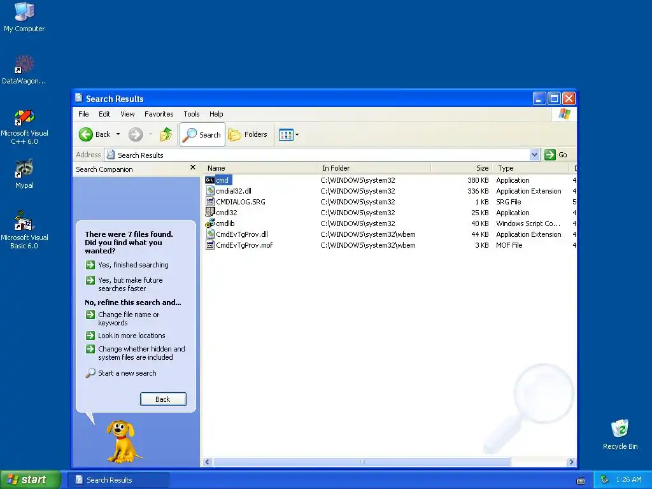Expand the Back history dropdown arrow
652x489 pixels.
click(x=118, y=134)
